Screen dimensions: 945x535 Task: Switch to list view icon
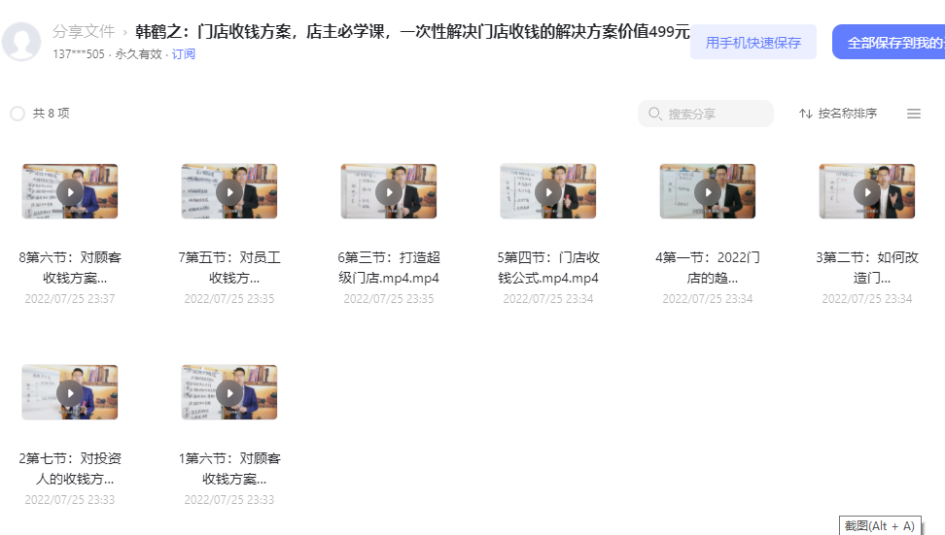coord(914,114)
